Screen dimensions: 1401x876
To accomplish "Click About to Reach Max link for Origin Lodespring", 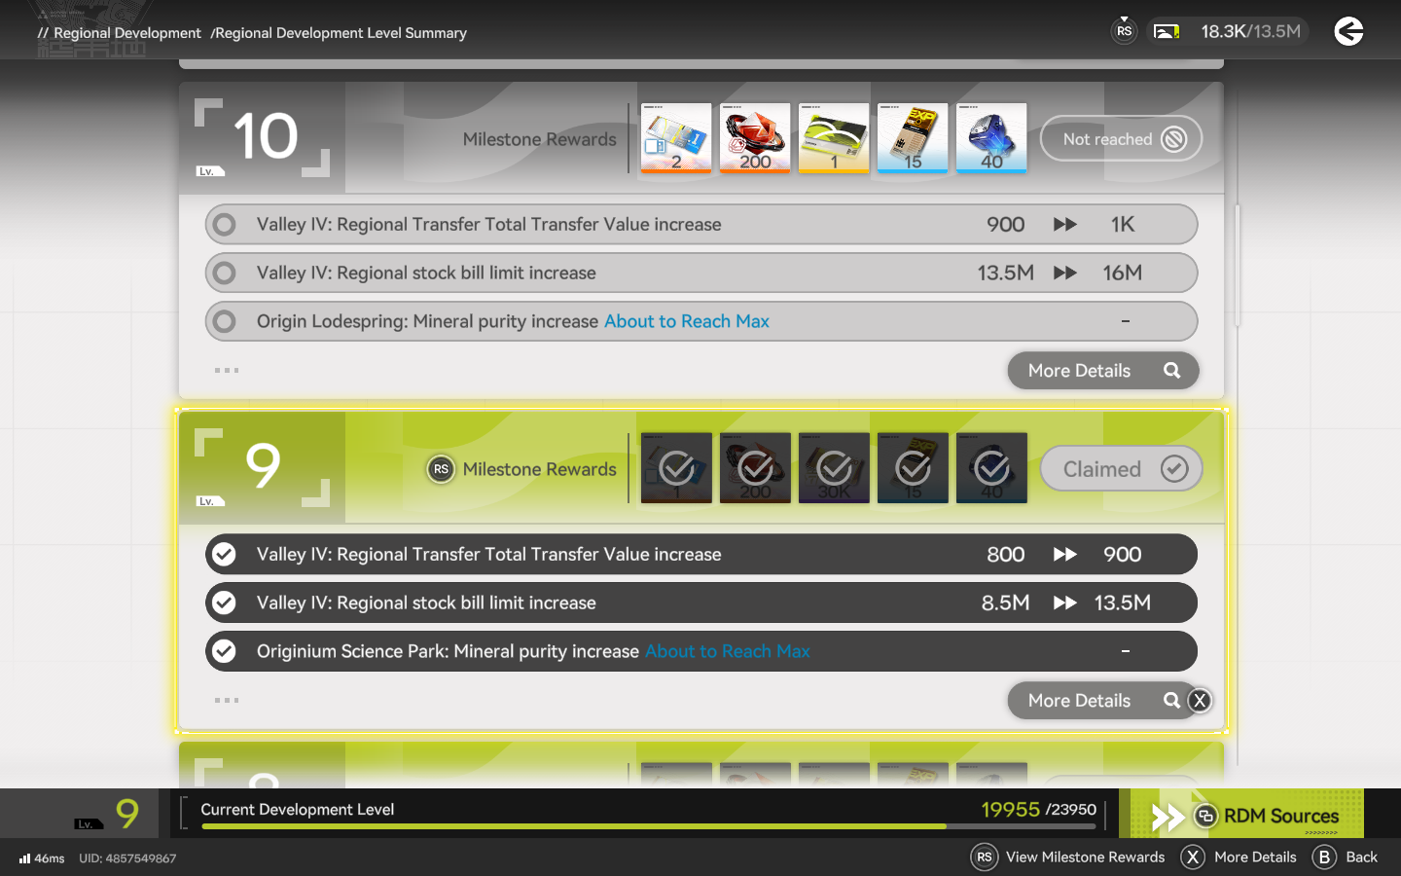I will click(687, 321).
